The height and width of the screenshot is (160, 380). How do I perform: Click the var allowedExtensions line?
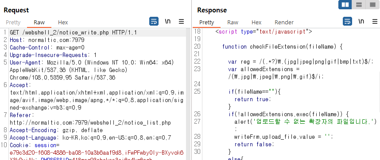(264, 69)
